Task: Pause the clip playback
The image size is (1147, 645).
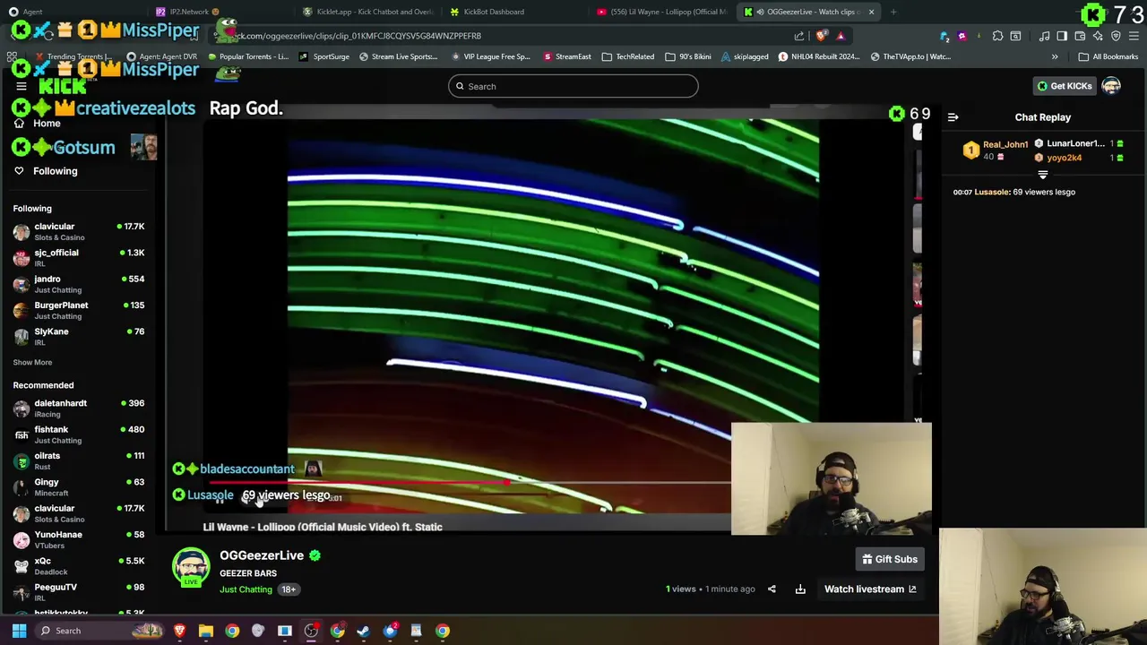Action: tap(220, 501)
